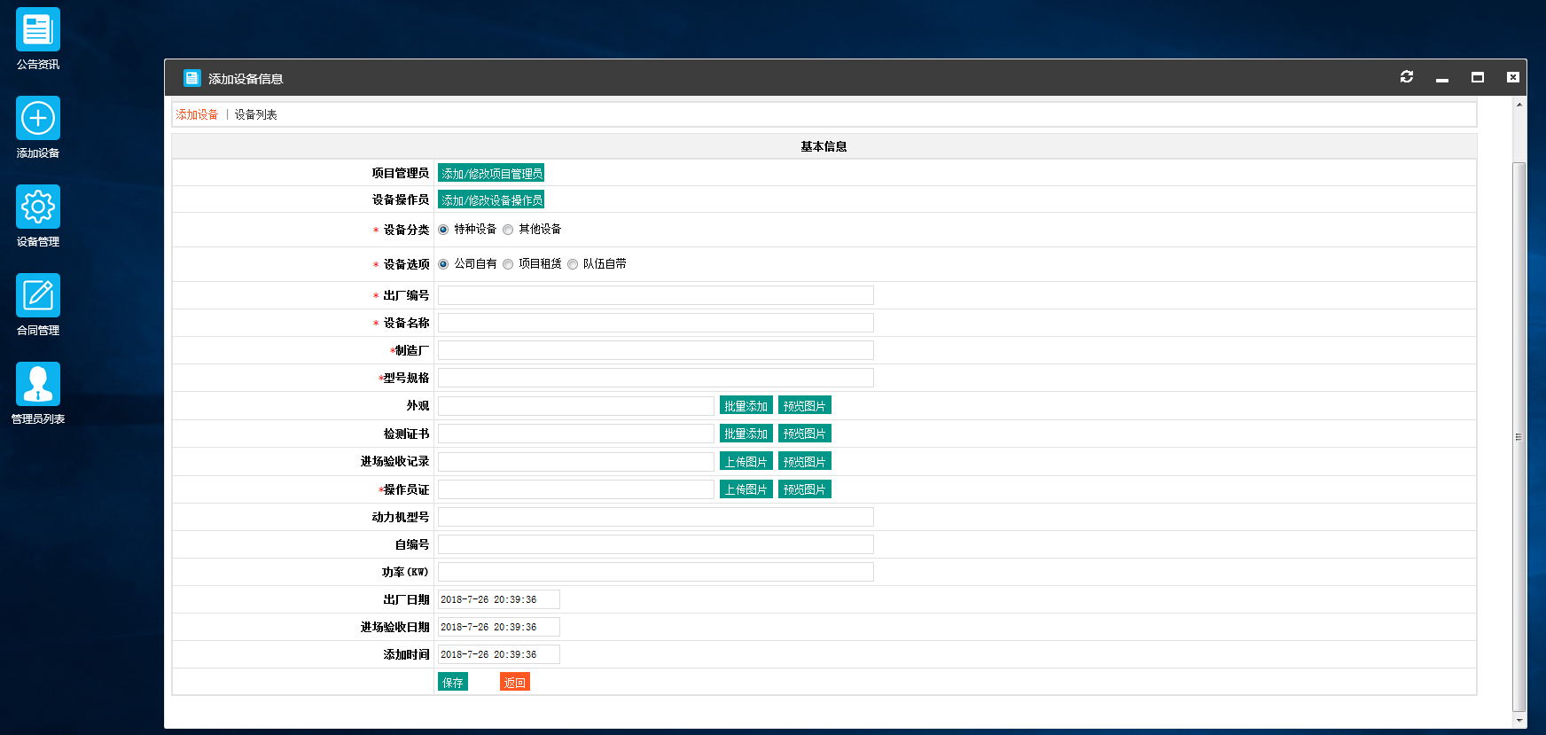Click 添加/修改项目管理员 button
Image resolution: width=1546 pixels, height=735 pixels.
pos(491,174)
